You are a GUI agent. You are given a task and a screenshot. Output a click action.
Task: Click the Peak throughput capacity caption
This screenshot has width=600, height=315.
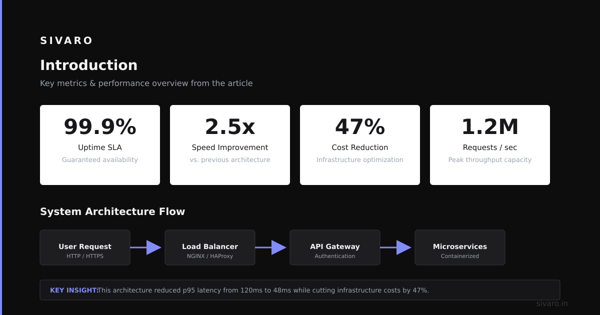click(x=490, y=160)
